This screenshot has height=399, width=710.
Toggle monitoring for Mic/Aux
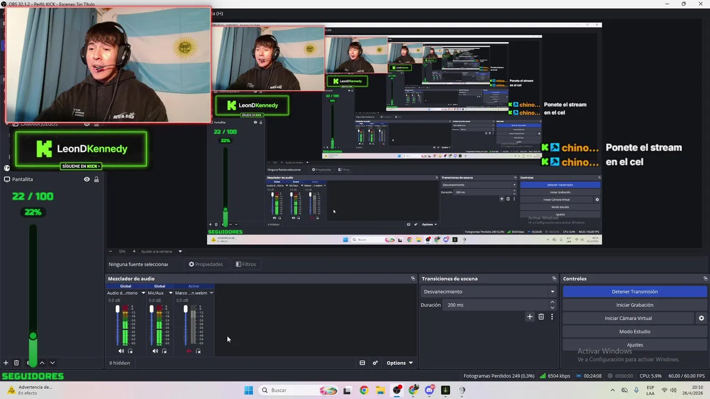[164, 351]
